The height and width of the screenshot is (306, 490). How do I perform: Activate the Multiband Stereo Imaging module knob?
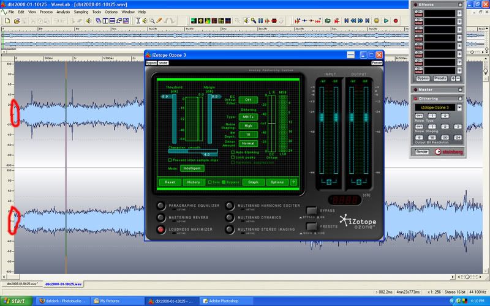[x=229, y=229]
